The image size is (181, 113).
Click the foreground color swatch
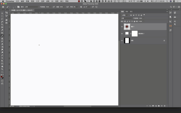tap(1, 77)
